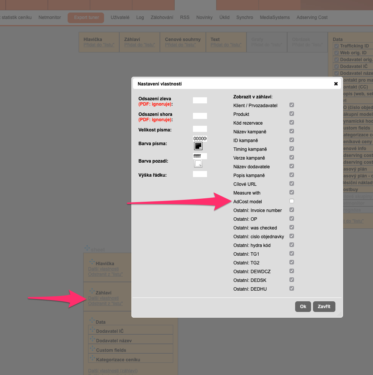Uncheck the Cílové URL checkbox
This screenshot has width=373, height=375.
[292, 184]
